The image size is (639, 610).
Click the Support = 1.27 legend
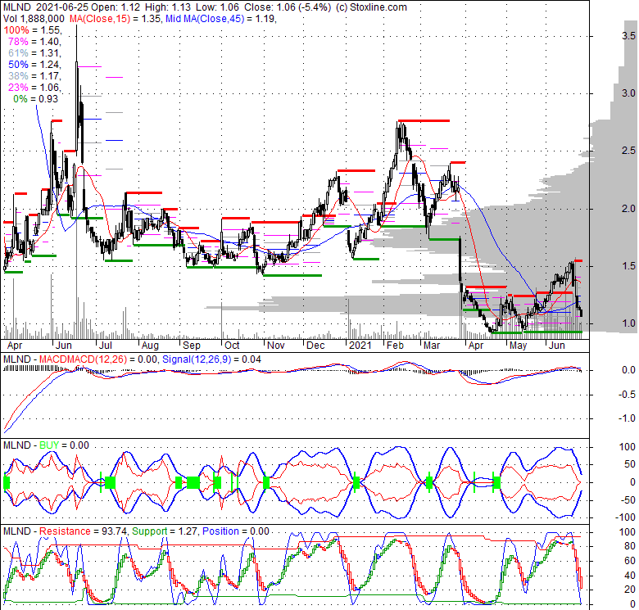point(165,531)
